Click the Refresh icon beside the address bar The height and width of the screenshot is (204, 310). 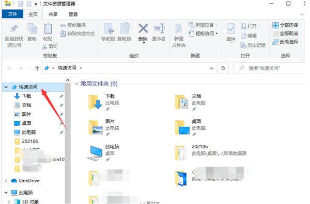tap(223, 68)
